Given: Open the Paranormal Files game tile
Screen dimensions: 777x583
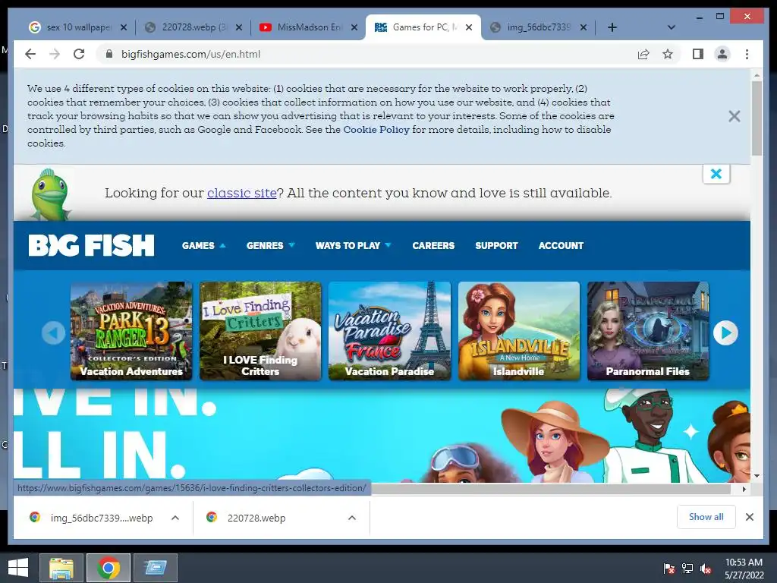Looking at the screenshot, I should coord(648,331).
